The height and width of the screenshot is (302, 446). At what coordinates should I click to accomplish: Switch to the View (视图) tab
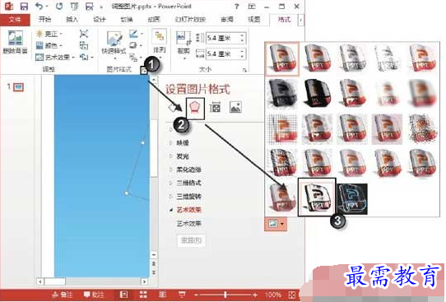click(x=254, y=19)
